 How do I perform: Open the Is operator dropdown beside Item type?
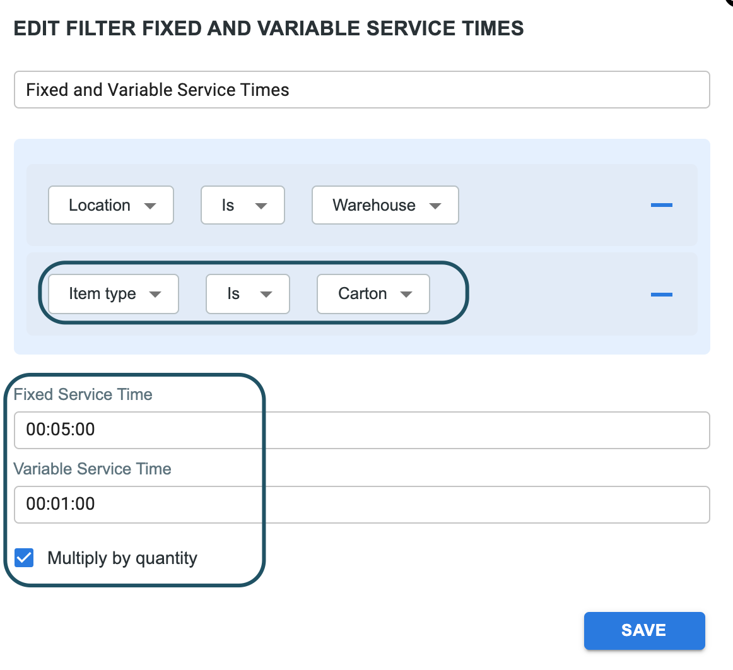248,294
